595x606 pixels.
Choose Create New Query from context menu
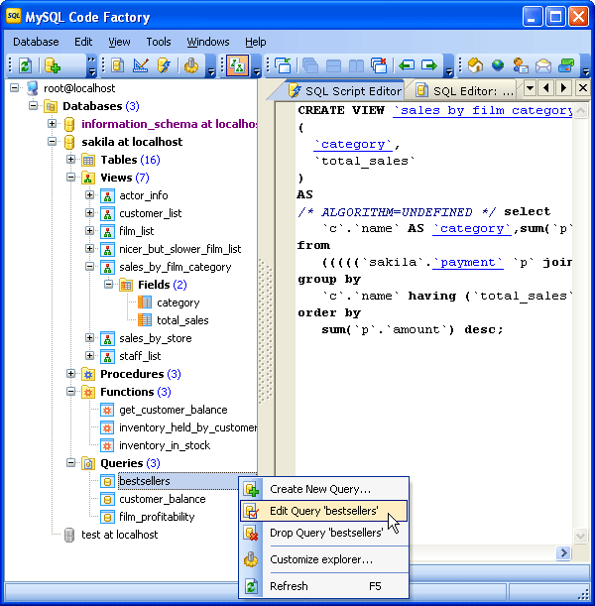323,489
